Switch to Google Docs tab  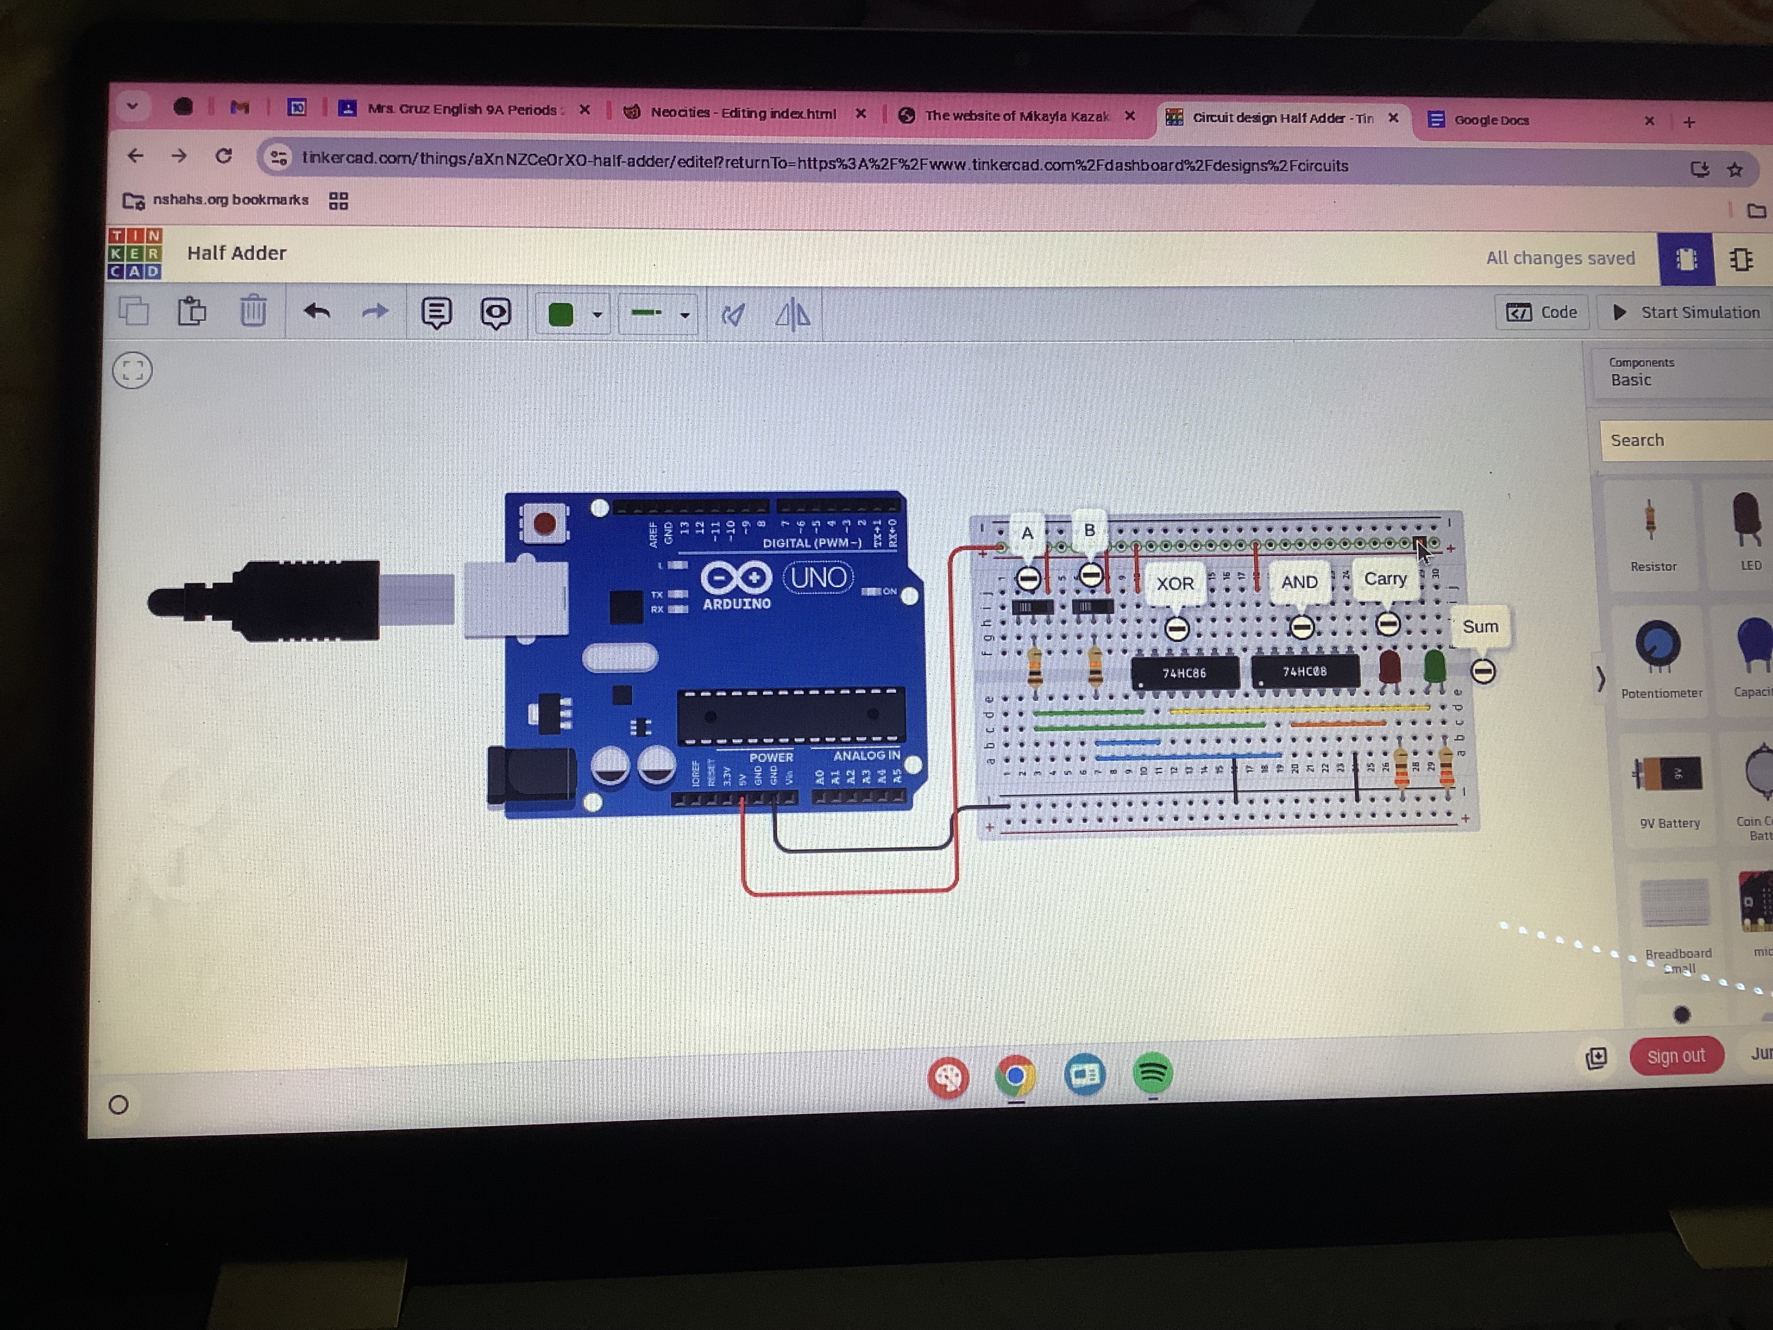tap(1539, 120)
